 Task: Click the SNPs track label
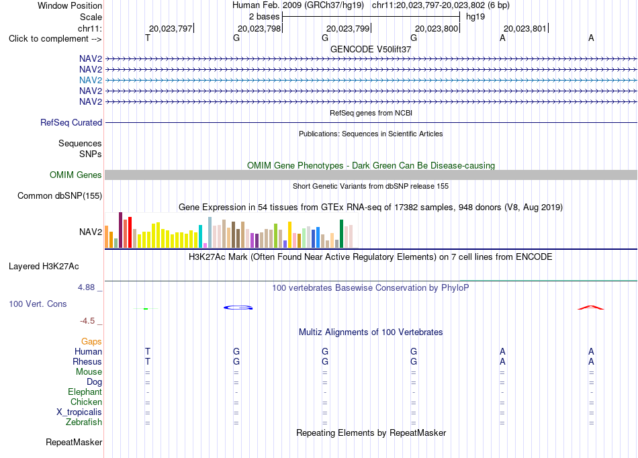91,154
